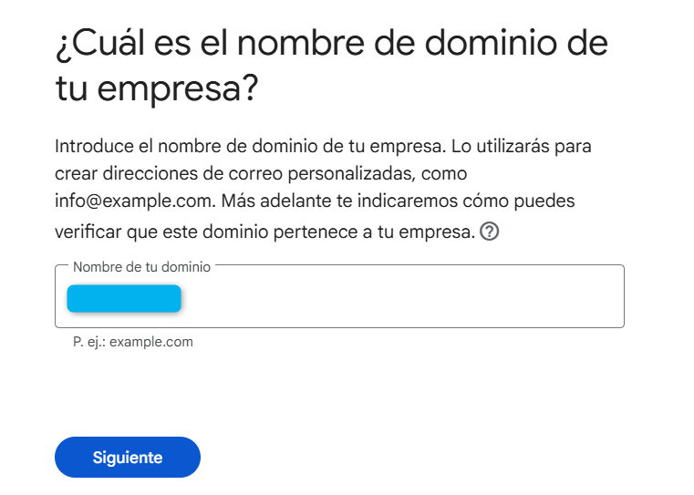Click the page heading about nombre de dominio

[332, 65]
